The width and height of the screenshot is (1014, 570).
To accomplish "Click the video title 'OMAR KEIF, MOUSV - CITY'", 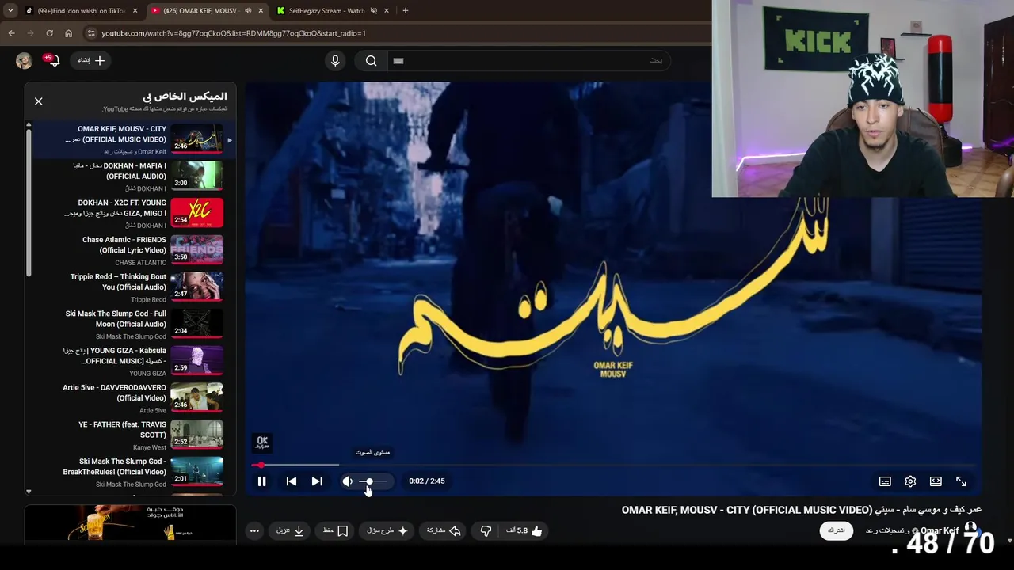I will coord(802,510).
